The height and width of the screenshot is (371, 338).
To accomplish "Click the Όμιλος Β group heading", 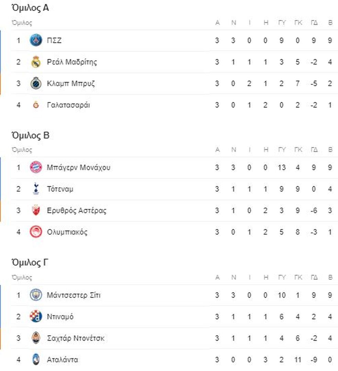I will tap(31, 135).
